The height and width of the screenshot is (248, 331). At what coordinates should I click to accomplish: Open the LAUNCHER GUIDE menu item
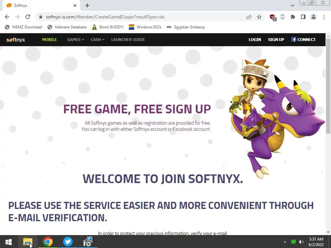coord(128,40)
